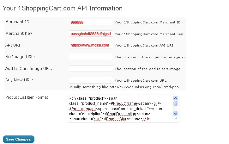The width and height of the screenshot is (229, 144).
Task: Click the 'Buy Now URL:' label
Action: click(x=19, y=80)
